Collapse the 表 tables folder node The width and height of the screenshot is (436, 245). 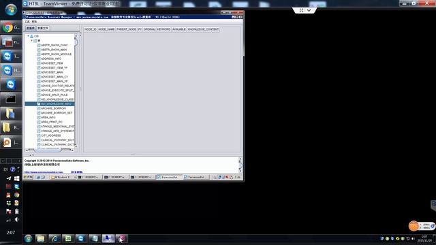[x=32, y=41]
